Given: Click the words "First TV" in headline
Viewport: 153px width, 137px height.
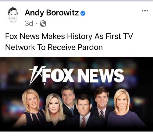Looking at the screenshot, I should coord(119,36).
